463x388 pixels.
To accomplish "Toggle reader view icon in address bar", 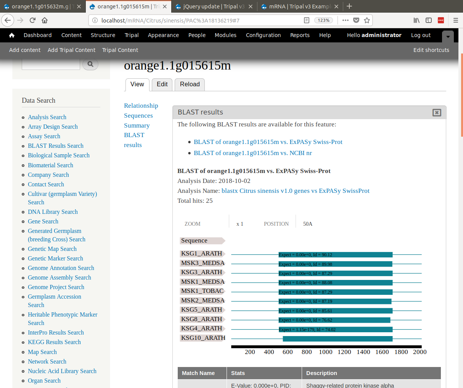I will [x=307, y=20].
